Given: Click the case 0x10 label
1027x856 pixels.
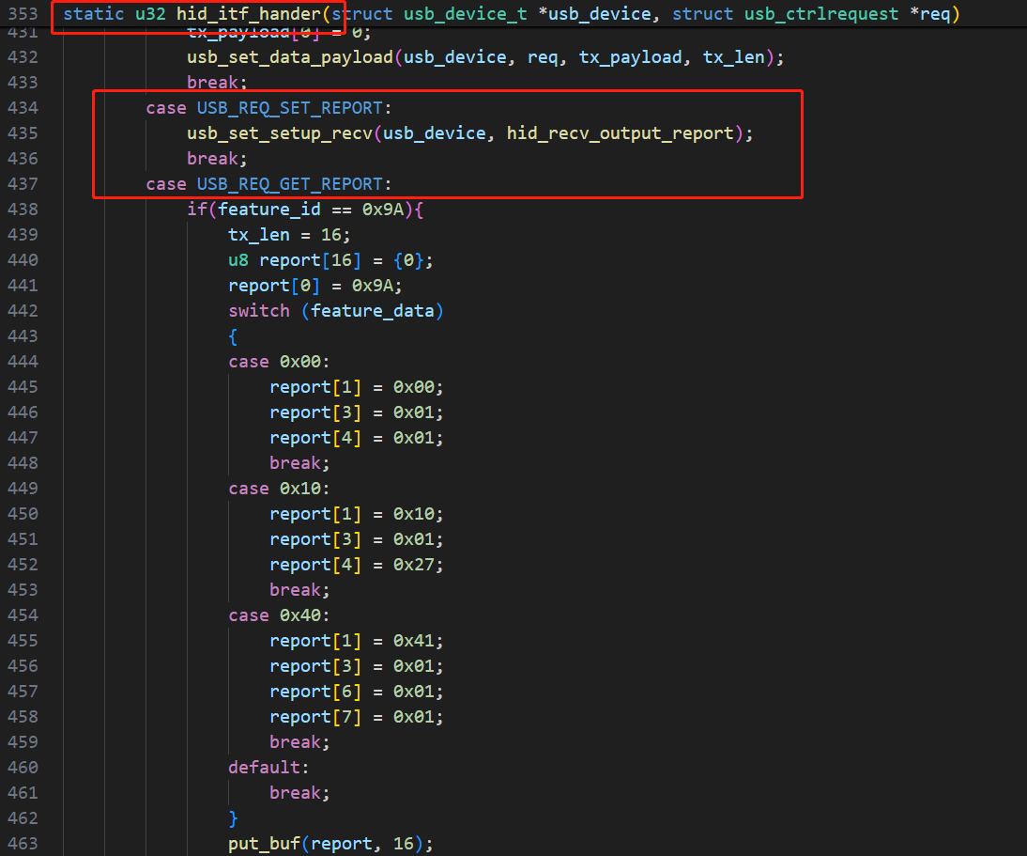Looking at the screenshot, I should coord(279,489).
